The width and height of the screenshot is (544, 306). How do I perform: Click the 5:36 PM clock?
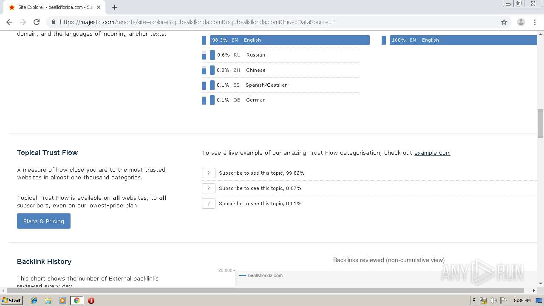coord(522,300)
